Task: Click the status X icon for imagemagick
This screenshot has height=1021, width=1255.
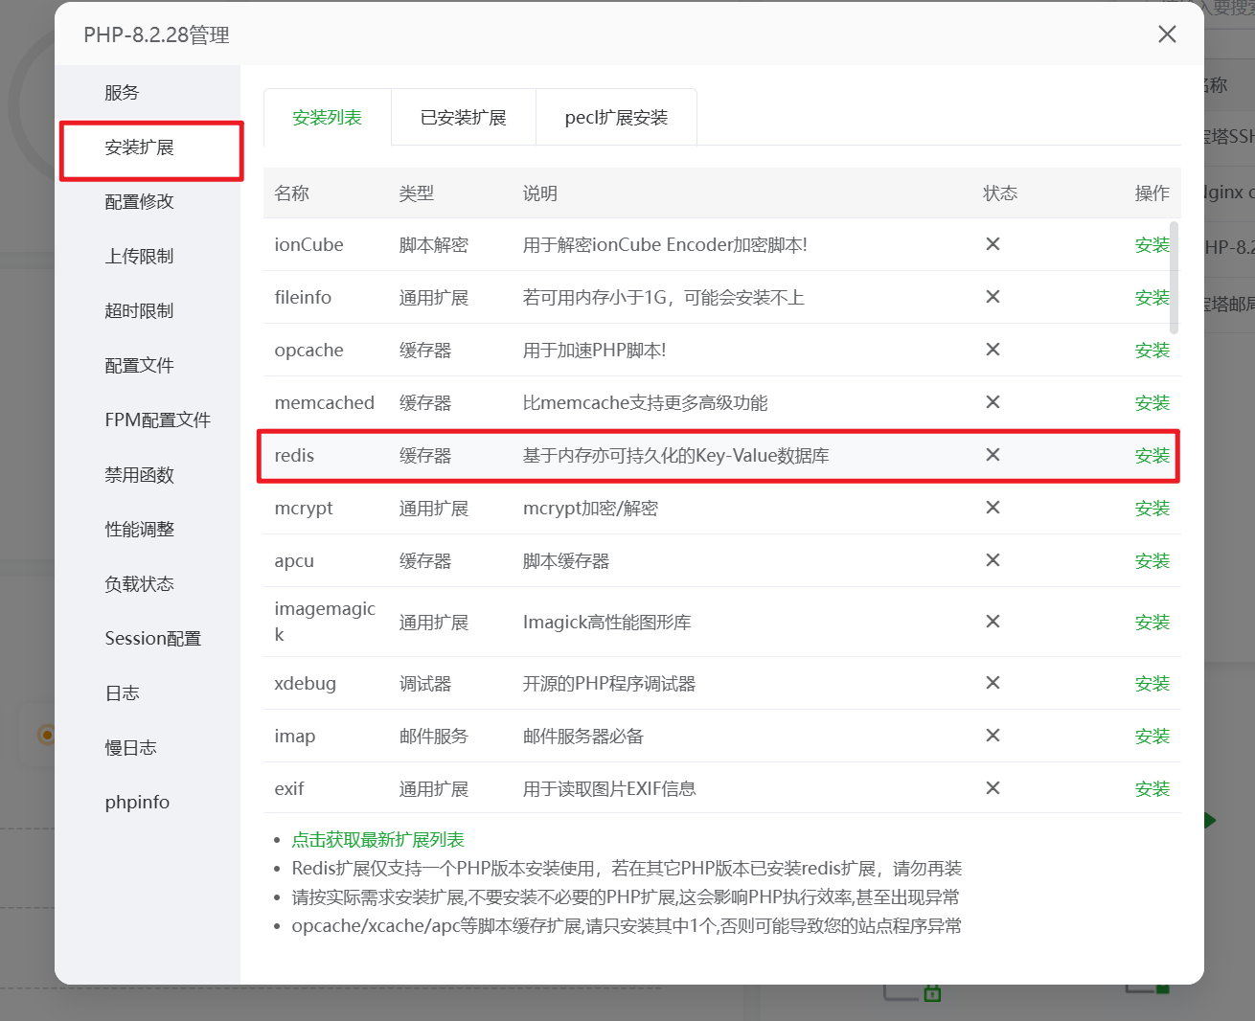Action: click(993, 622)
